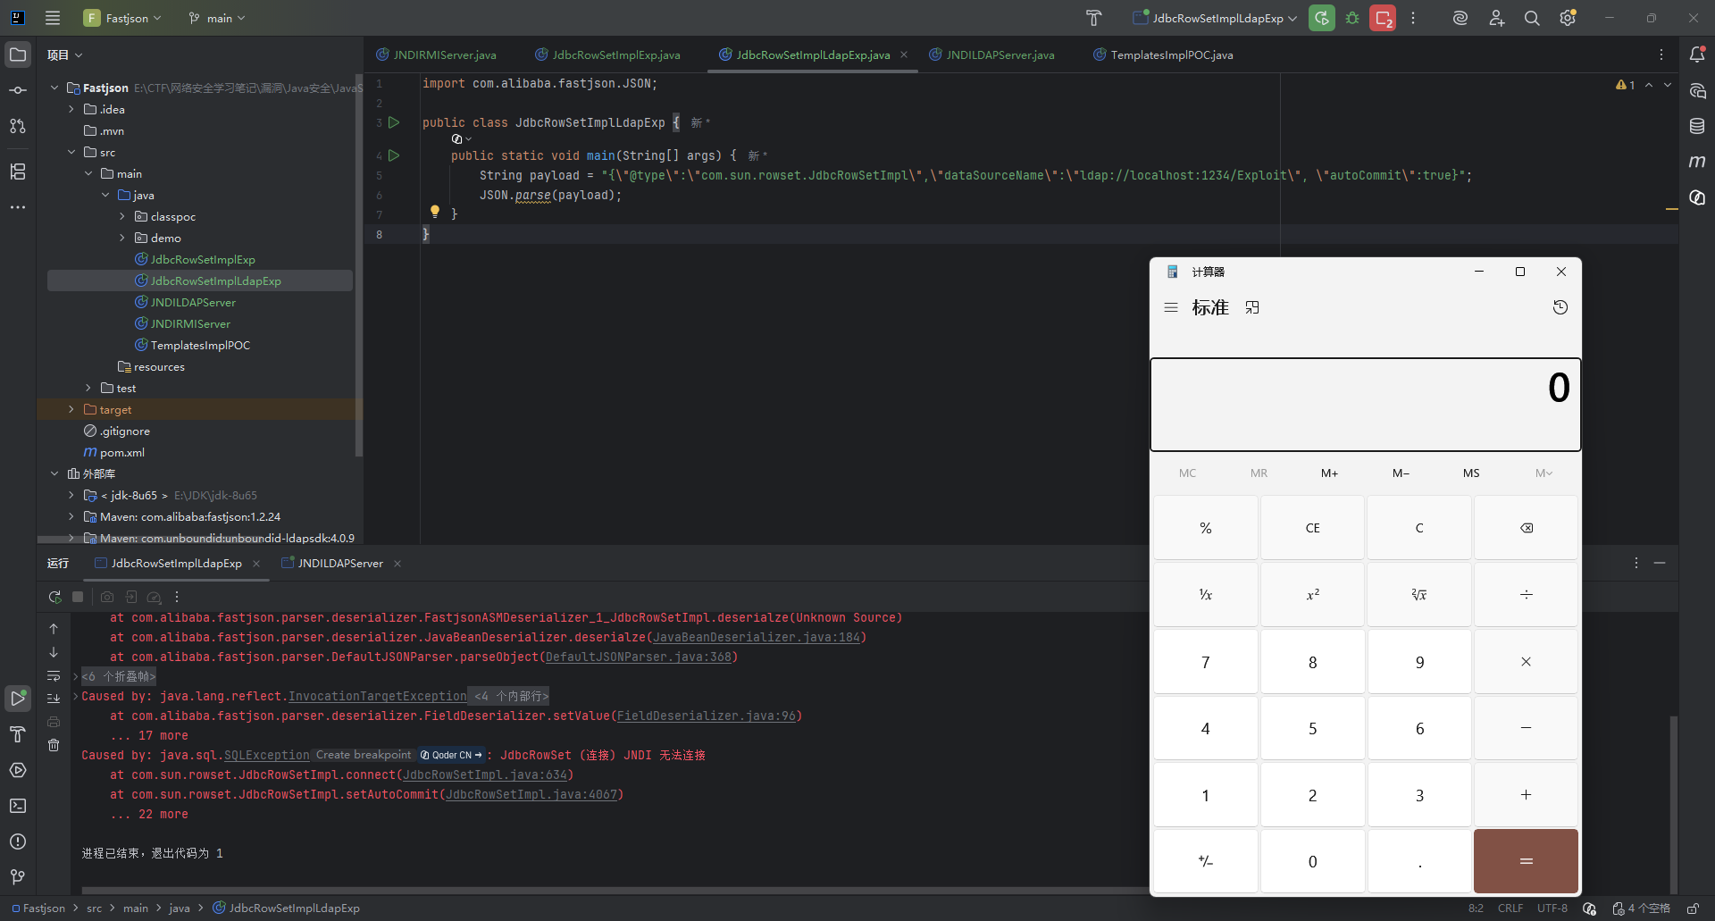
Task: Toggle the sign with the calculator +/- key
Action: [1206, 861]
